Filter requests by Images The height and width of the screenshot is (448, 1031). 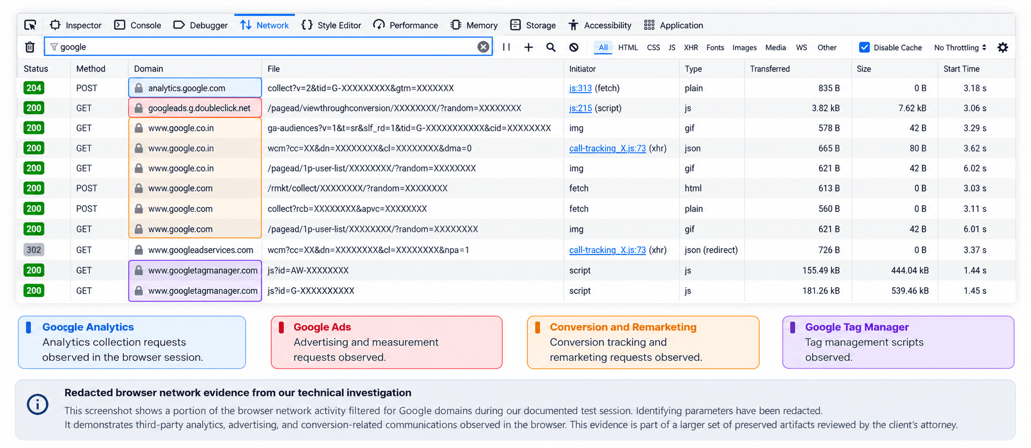pos(744,47)
